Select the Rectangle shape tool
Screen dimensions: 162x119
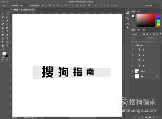7,42
